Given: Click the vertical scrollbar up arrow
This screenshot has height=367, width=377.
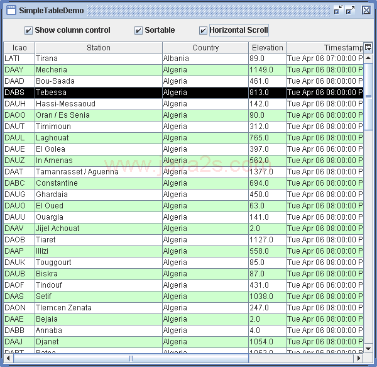Looking at the screenshot, I should (368, 58).
